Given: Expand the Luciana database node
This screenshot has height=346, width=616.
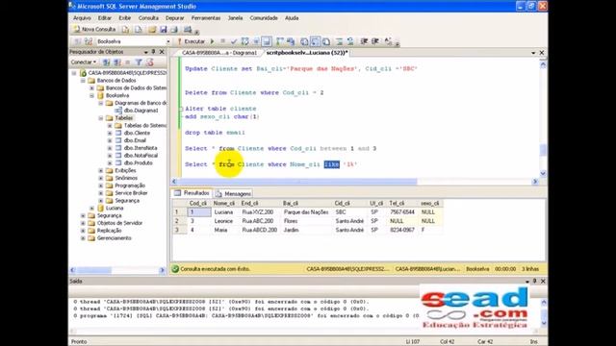Looking at the screenshot, I should pos(92,209).
